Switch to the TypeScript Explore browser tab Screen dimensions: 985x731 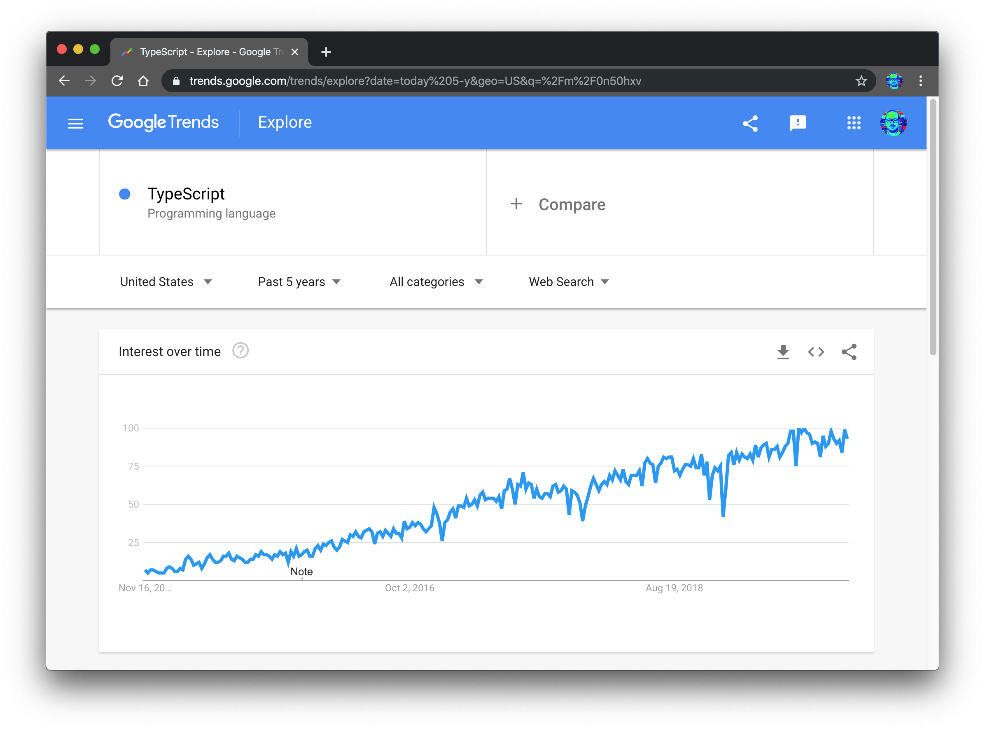click(x=203, y=52)
